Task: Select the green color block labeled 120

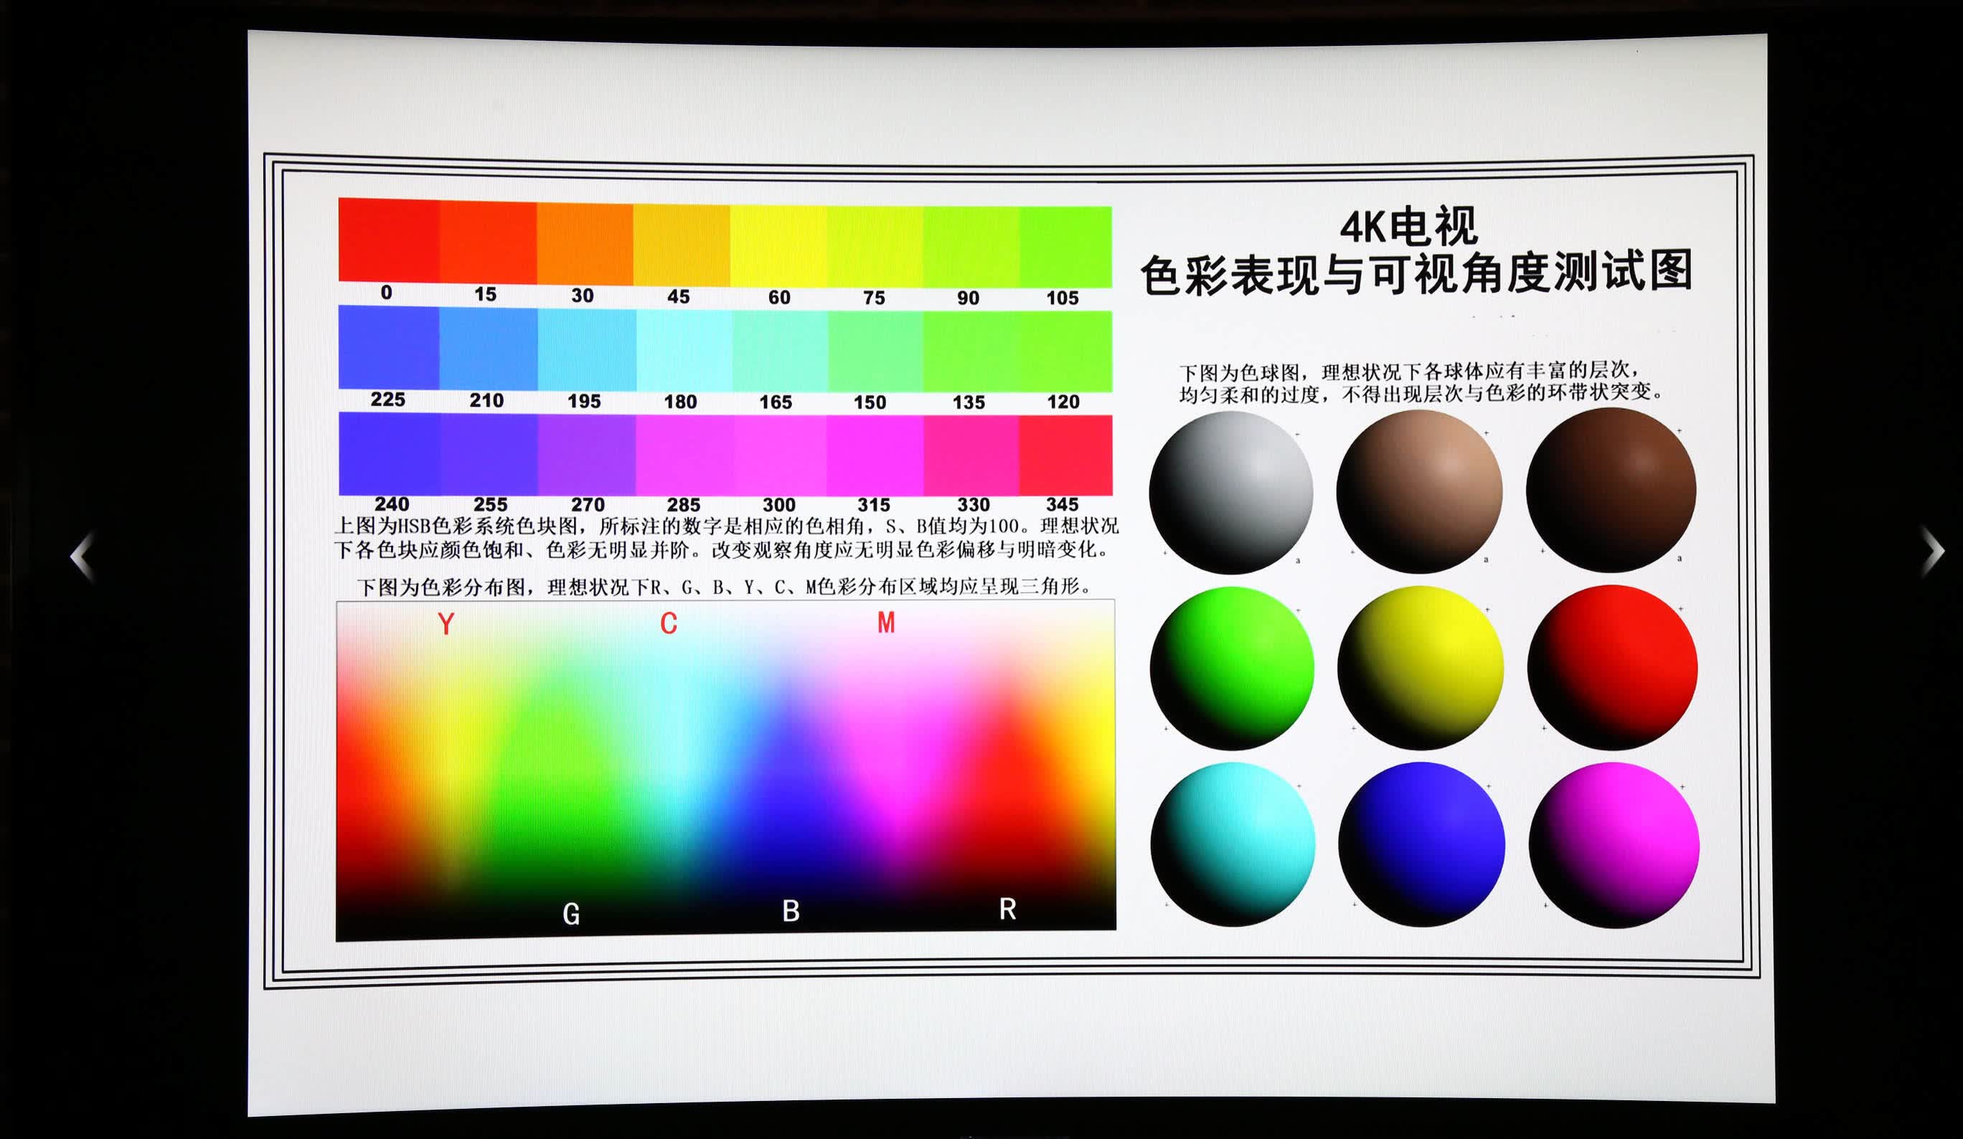Action: coord(1065,351)
